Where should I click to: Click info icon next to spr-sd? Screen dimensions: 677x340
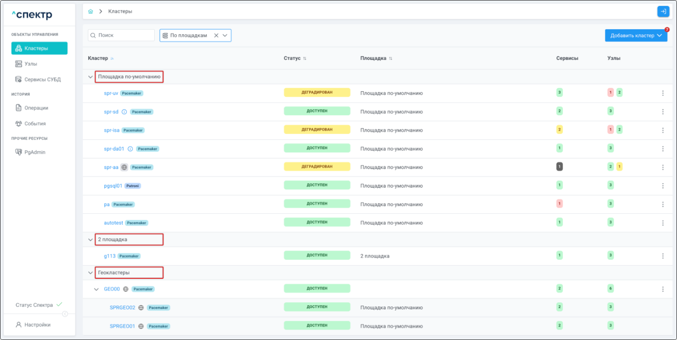[x=124, y=112]
